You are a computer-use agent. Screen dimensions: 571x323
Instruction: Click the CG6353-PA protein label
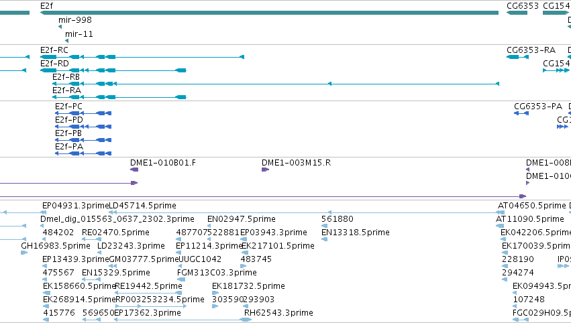point(538,107)
